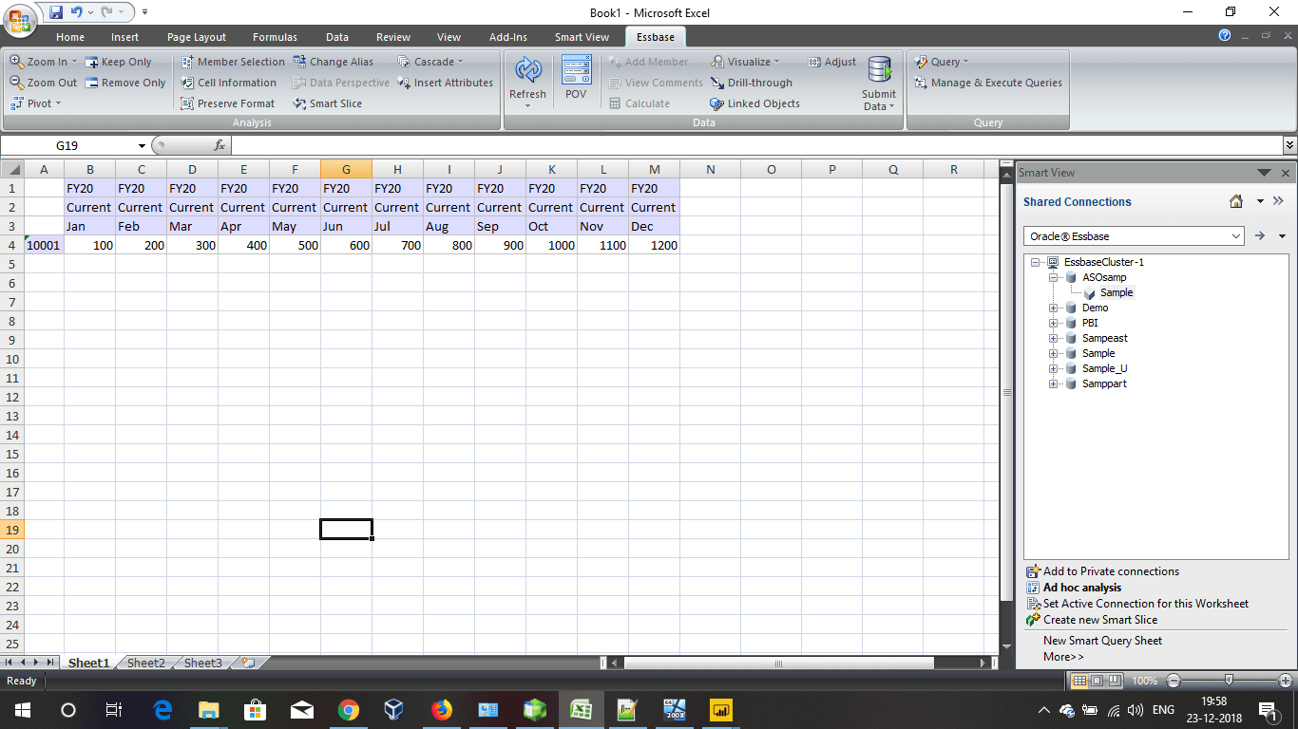This screenshot has width=1298, height=729.
Task: Click New Smart Query Sheet
Action: (x=1102, y=641)
